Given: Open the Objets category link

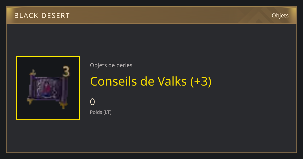Looking at the screenshot, I should tap(280, 16).
